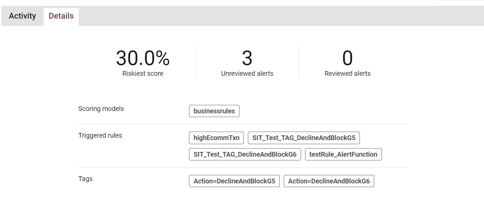Switch to the Activity tab
484x202 pixels.
pos(22,16)
